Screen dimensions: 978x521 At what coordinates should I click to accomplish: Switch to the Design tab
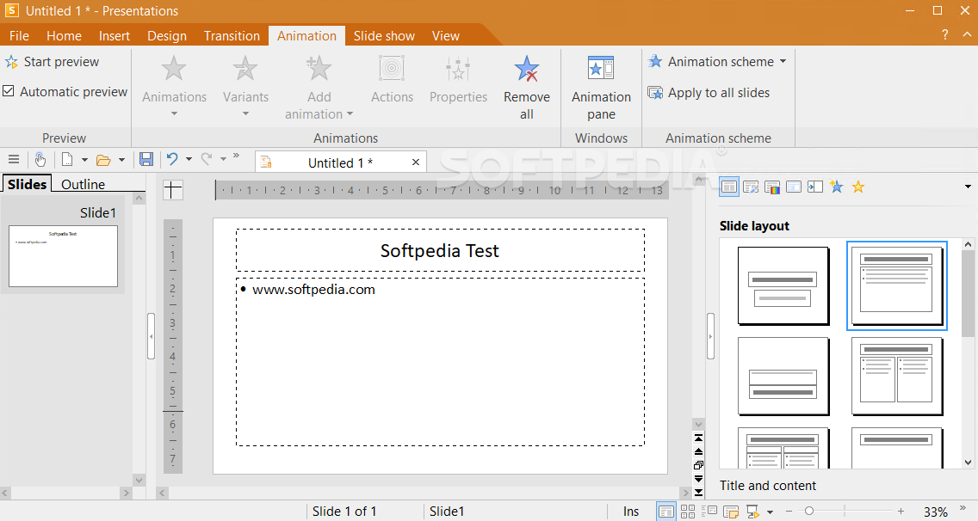[166, 36]
